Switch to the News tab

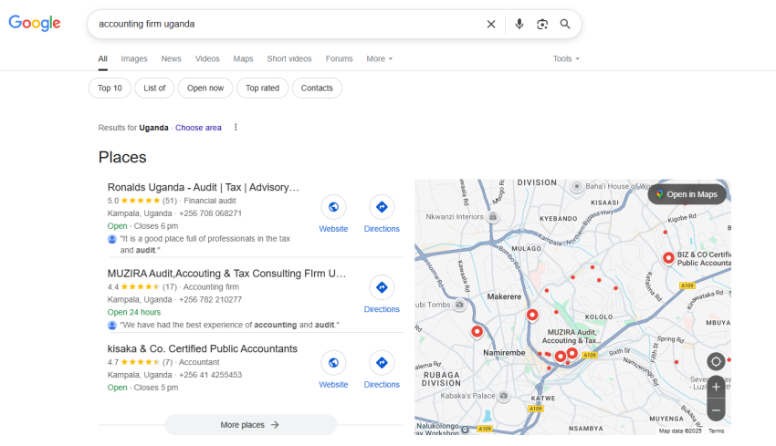(x=172, y=59)
